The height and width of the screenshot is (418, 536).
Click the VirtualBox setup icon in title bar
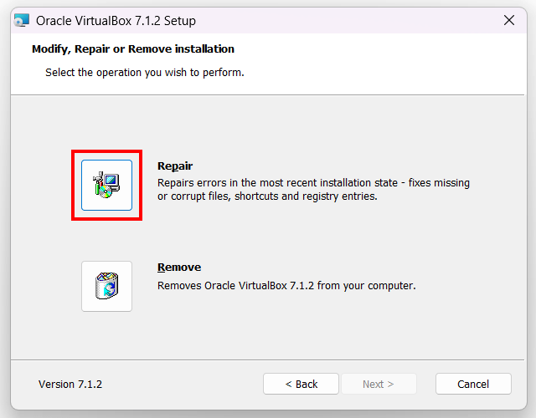point(21,21)
